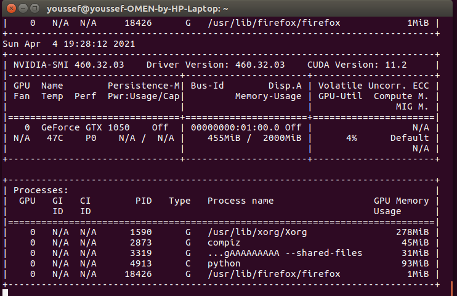Minimize the terminal window
The height and width of the screenshot is (296, 457).
[x=23, y=8]
